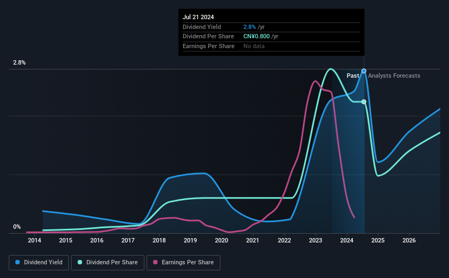The image size is (449, 278).
Task: Click the 2026 x-axis label
Action: [409, 240]
